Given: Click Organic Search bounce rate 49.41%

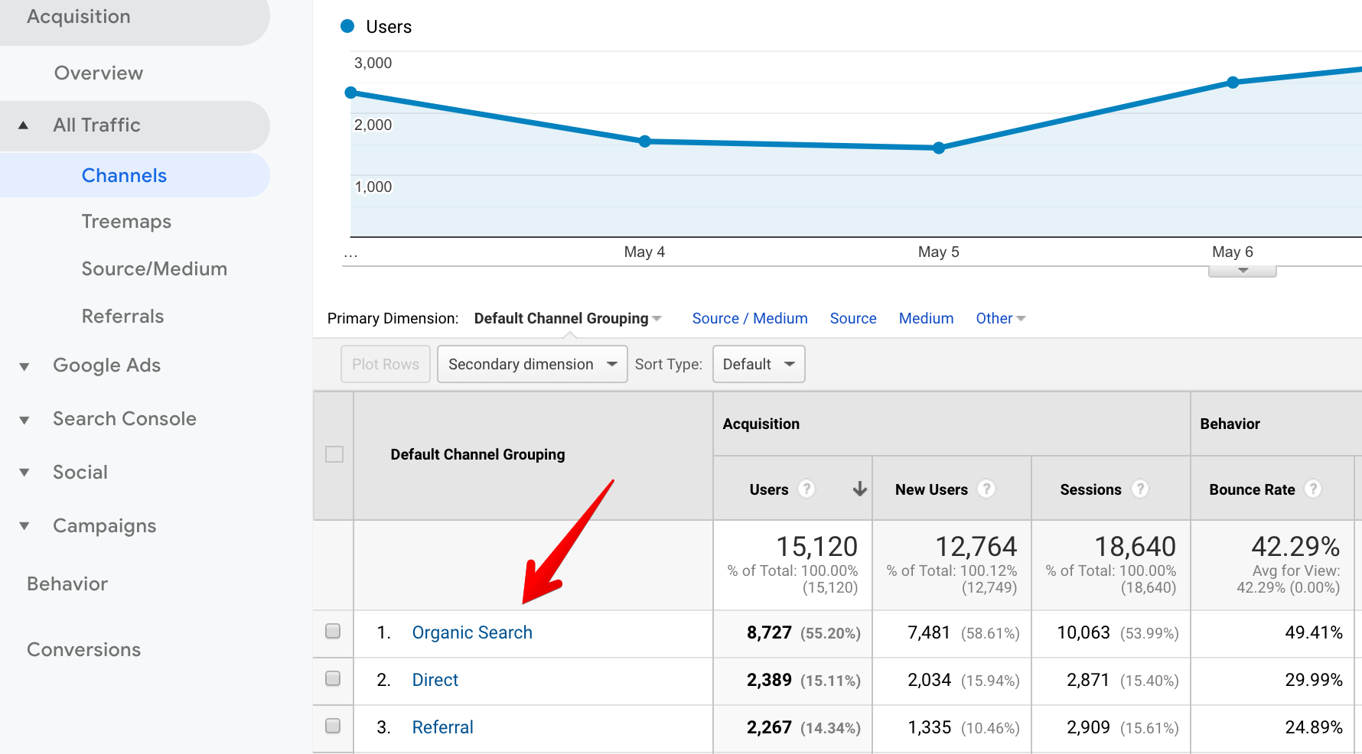Looking at the screenshot, I should pos(1314,632).
